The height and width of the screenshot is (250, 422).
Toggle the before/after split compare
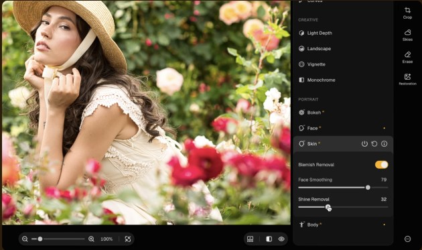click(269, 239)
